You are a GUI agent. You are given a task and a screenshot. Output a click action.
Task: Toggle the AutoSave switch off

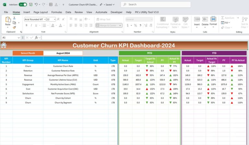tap(23, 5)
